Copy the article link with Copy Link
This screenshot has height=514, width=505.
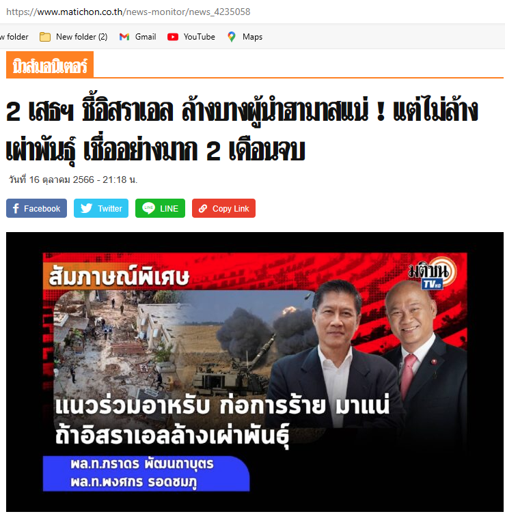coord(223,208)
